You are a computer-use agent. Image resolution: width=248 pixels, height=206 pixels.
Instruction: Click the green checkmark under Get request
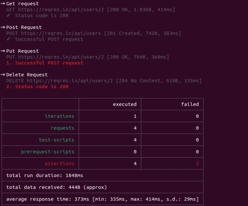(x=9, y=15)
